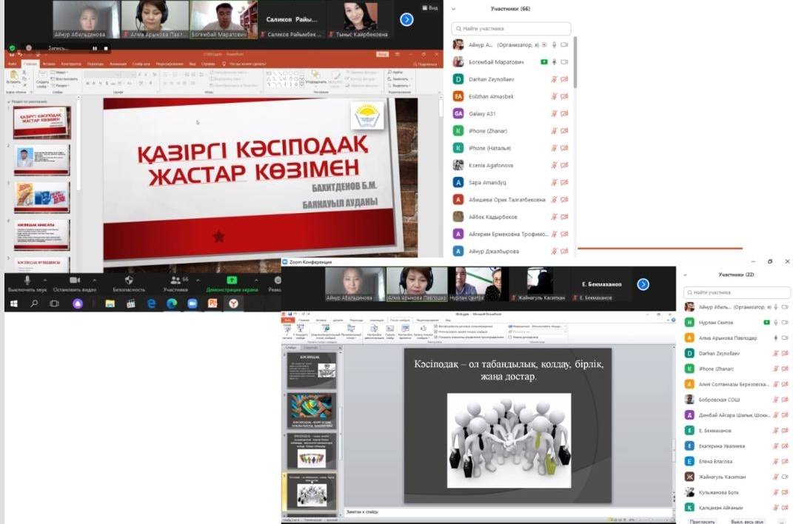Click Darhan Zeynollaev in 66-participant list
793x524 pixels.
pos(512,79)
